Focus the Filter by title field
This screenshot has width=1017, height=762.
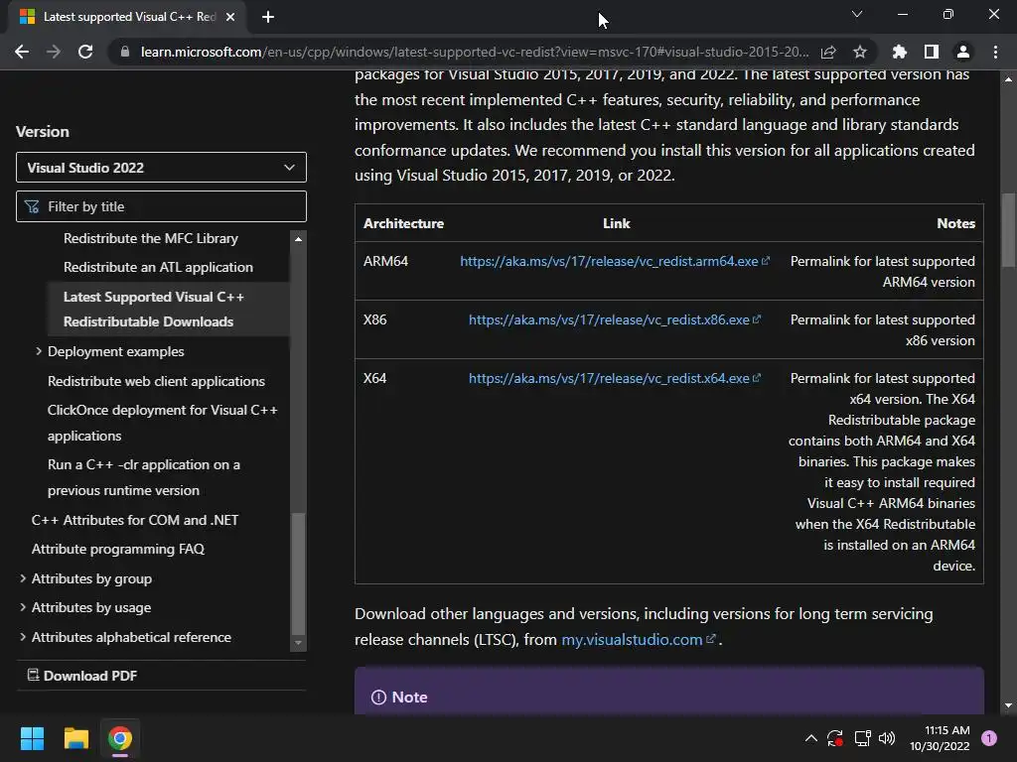pos(161,206)
